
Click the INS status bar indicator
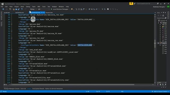point(122,92)
